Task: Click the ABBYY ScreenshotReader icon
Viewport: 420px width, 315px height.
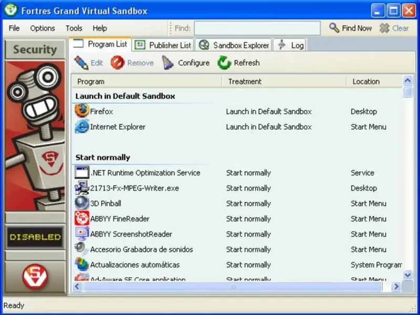Action: [82, 234]
